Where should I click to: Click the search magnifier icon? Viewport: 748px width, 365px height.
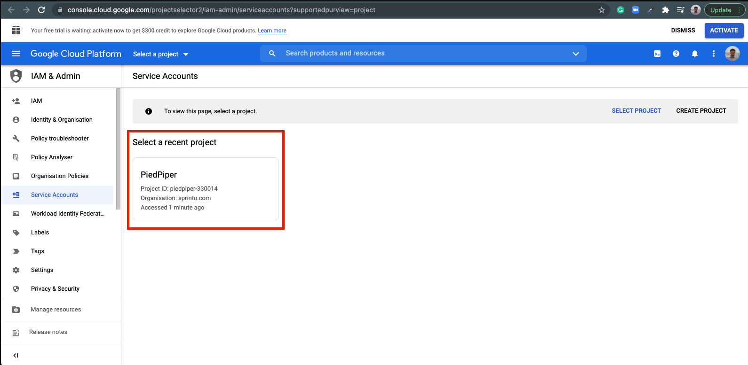click(272, 54)
